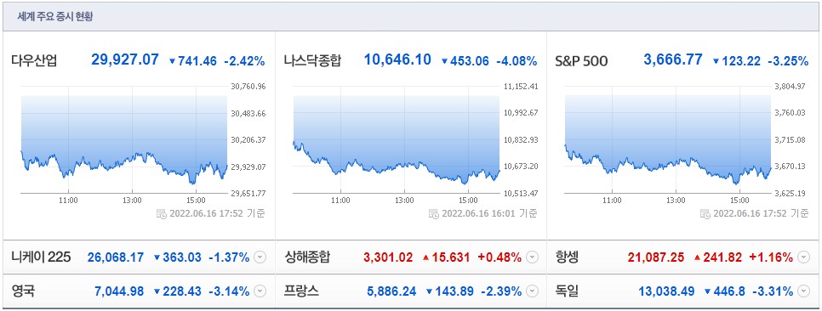Screen dimensions: 822x311
Task: Expand the 프랑스 row chevron
Action: (532, 291)
